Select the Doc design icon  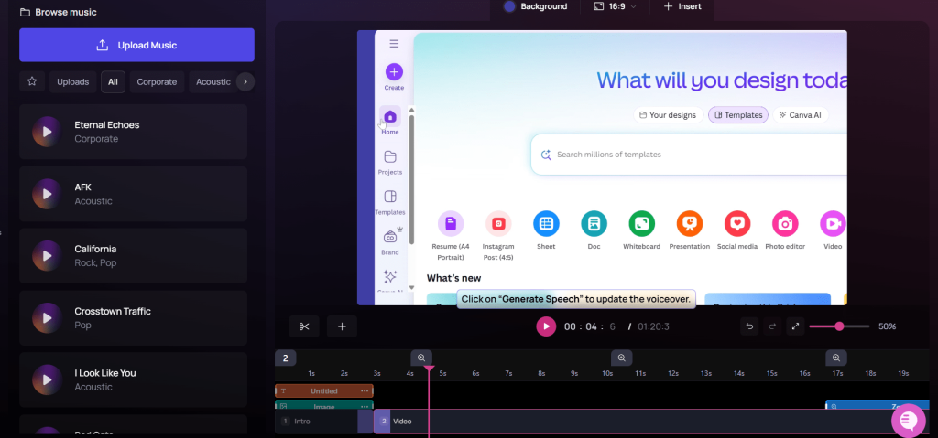click(594, 224)
